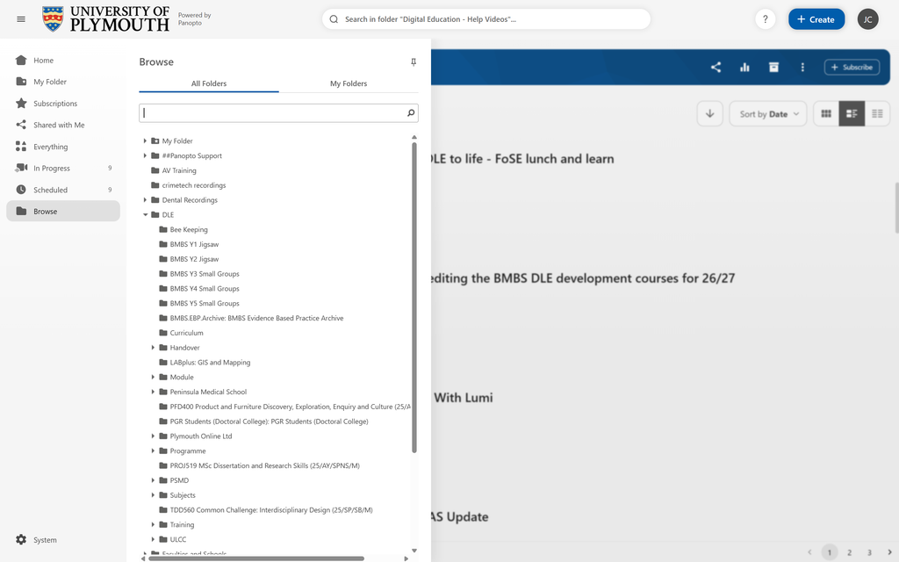Viewport: 899px width, 562px height.
Task: Open Subscriptions in sidebar
Action: [x=63, y=104]
